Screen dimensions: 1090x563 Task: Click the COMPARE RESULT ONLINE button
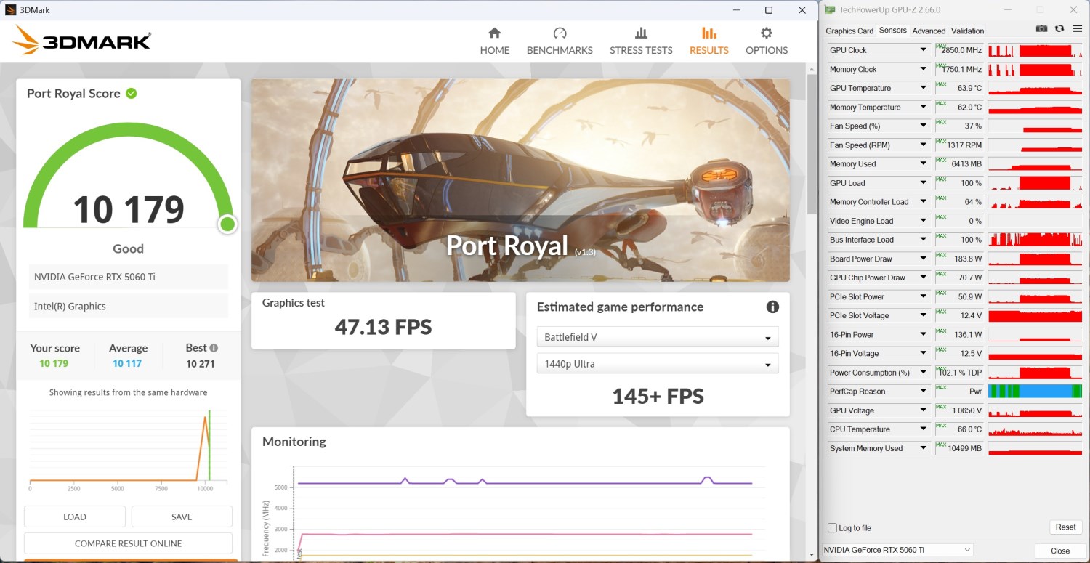point(128,543)
